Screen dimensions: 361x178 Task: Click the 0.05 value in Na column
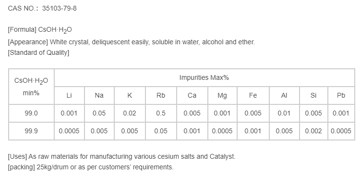coord(99,113)
